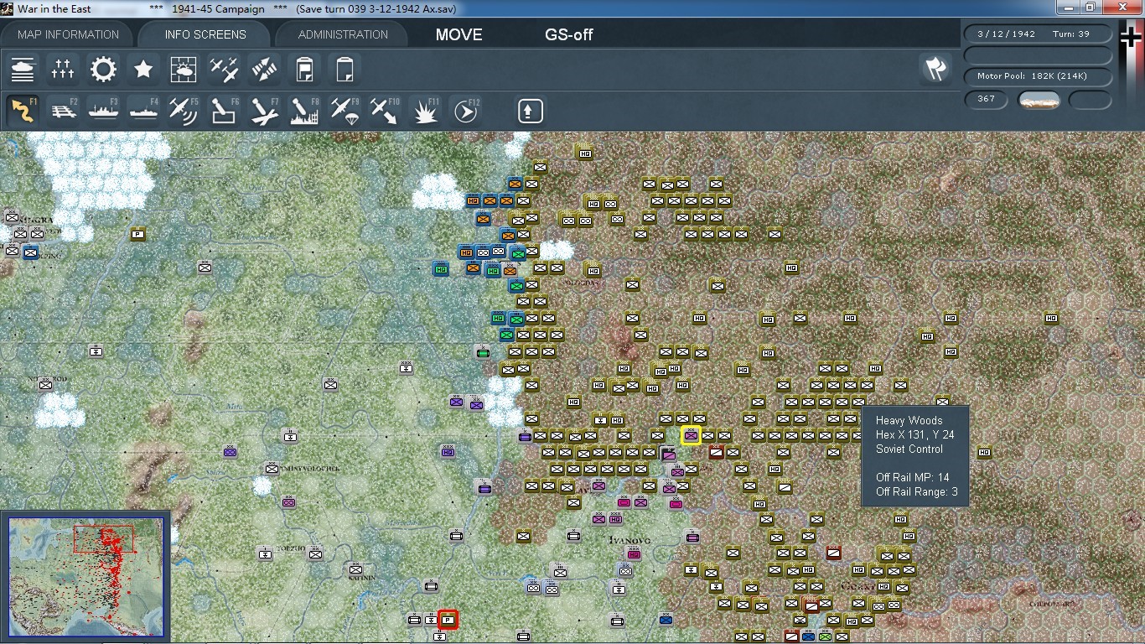The image size is (1145, 644).
Task: Click the MOVE mode label
Action: click(x=459, y=34)
